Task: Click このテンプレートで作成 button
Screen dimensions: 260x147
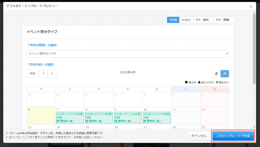Action: pos(233,136)
